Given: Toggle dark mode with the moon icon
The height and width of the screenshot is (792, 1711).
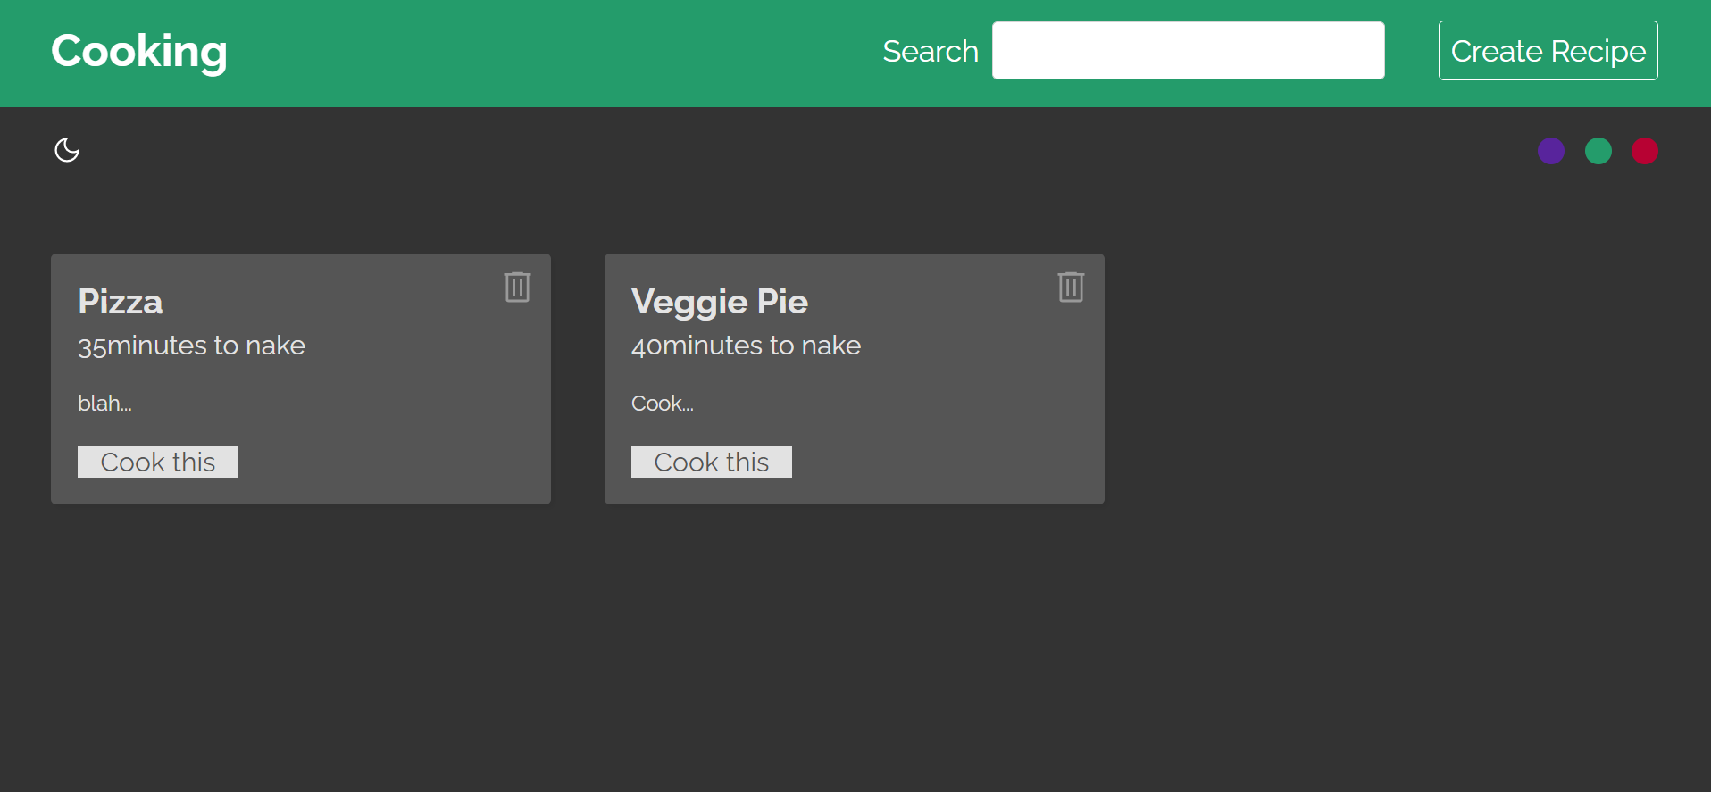Looking at the screenshot, I should (x=67, y=150).
